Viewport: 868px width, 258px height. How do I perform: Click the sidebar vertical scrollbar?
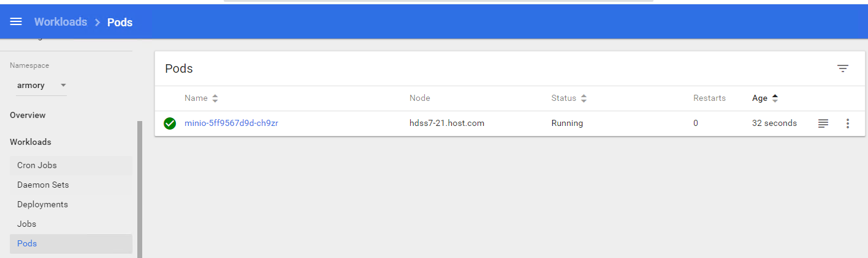[x=140, y=190]
